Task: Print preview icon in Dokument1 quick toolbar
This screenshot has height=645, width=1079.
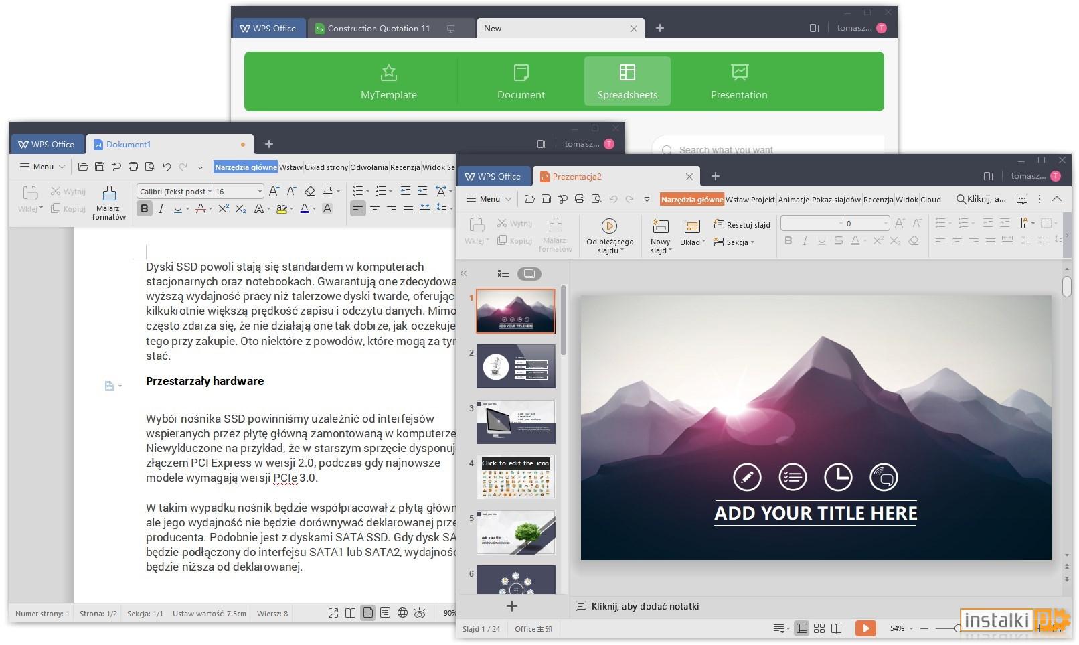Action: coord(150,167)
